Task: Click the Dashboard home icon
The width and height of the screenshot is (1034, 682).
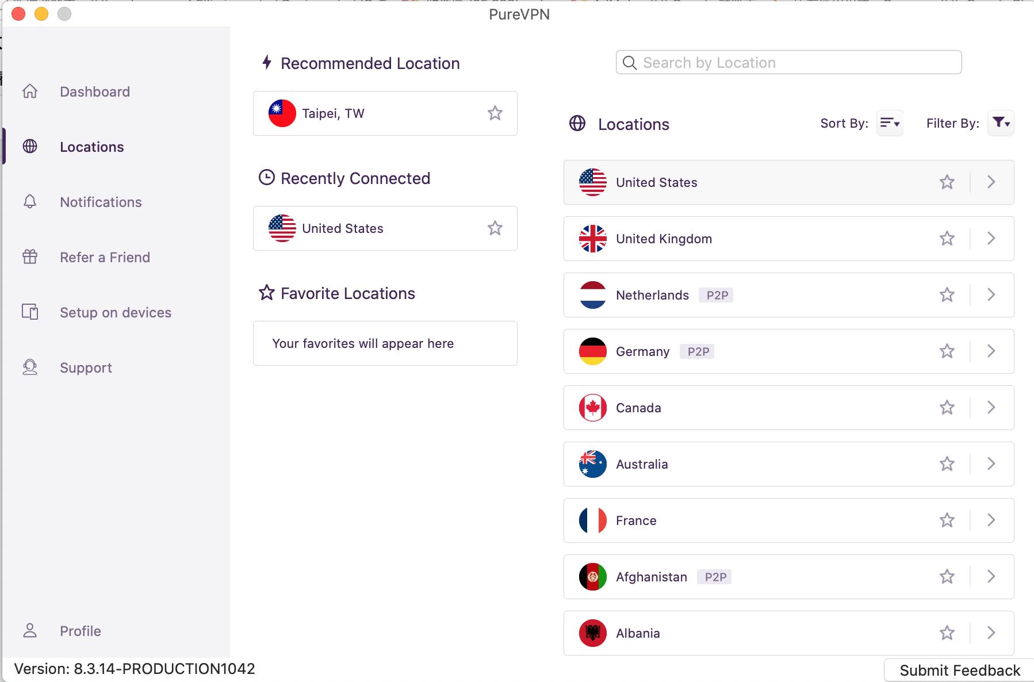Action: click(x=30, y=91)
